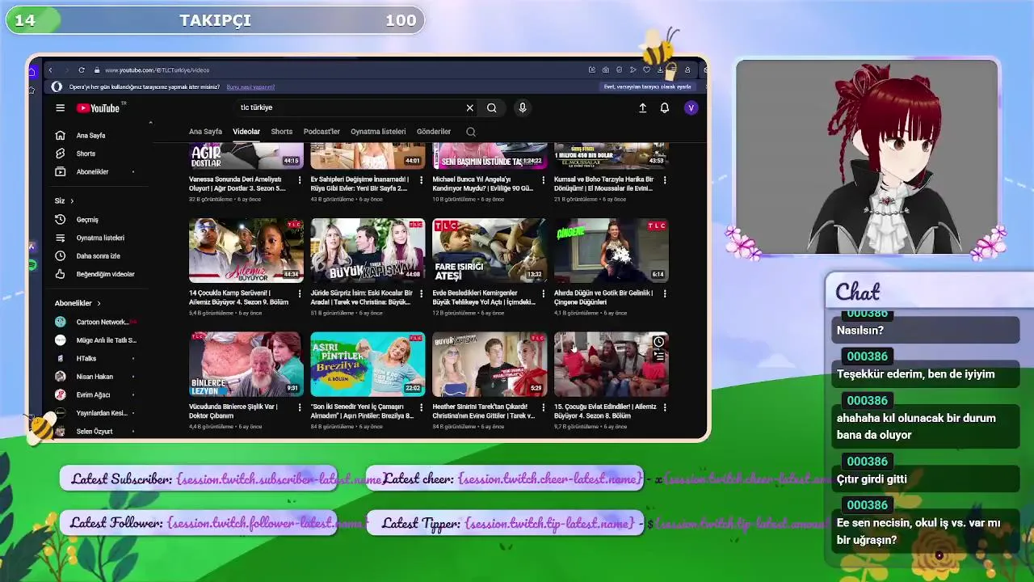This screenshot has height=582, width=1034.
Task: Open the purple V account avatar
Action: pos(691,108)
